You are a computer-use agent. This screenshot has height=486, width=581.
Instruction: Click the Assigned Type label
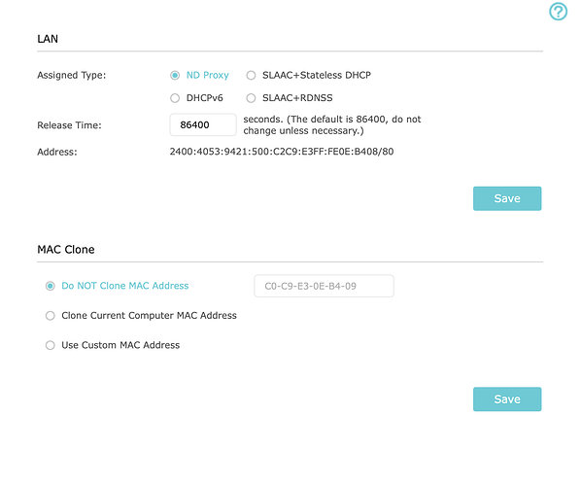72,75
